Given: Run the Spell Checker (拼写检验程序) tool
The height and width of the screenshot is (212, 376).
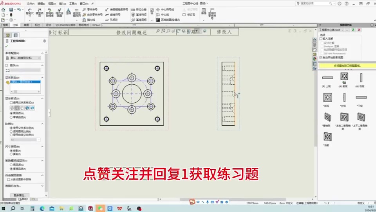Looking at the screenshot, I should pyautogui.click(x=50, y=12).
